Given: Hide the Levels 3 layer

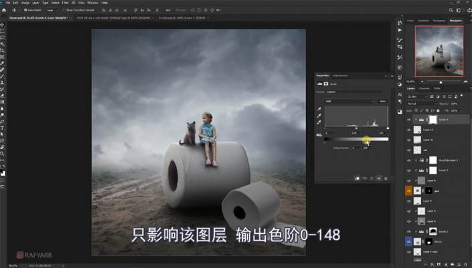Looking at the screenshot, I should click(x=409, y=170).
